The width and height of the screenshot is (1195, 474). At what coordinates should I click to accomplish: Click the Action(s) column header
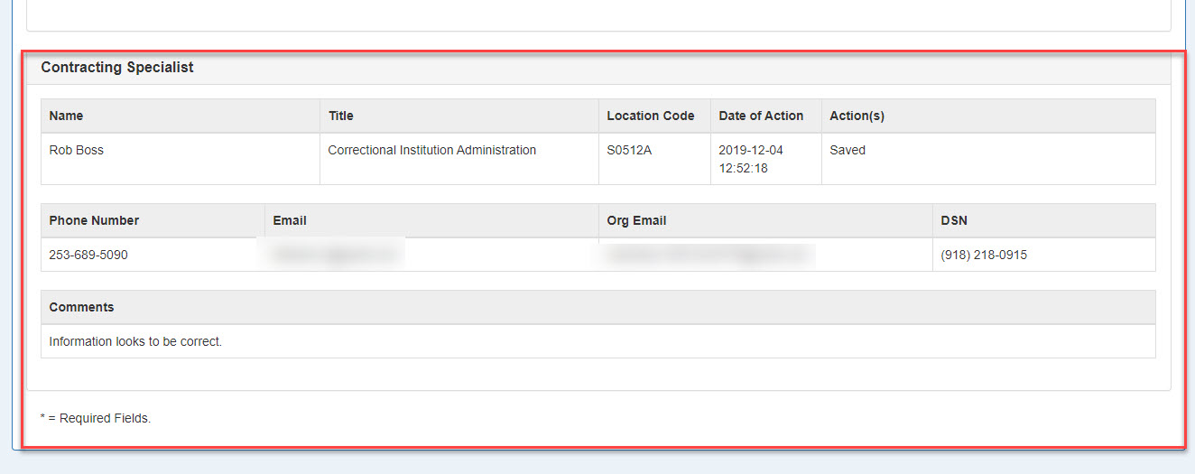tap(857, 116)
